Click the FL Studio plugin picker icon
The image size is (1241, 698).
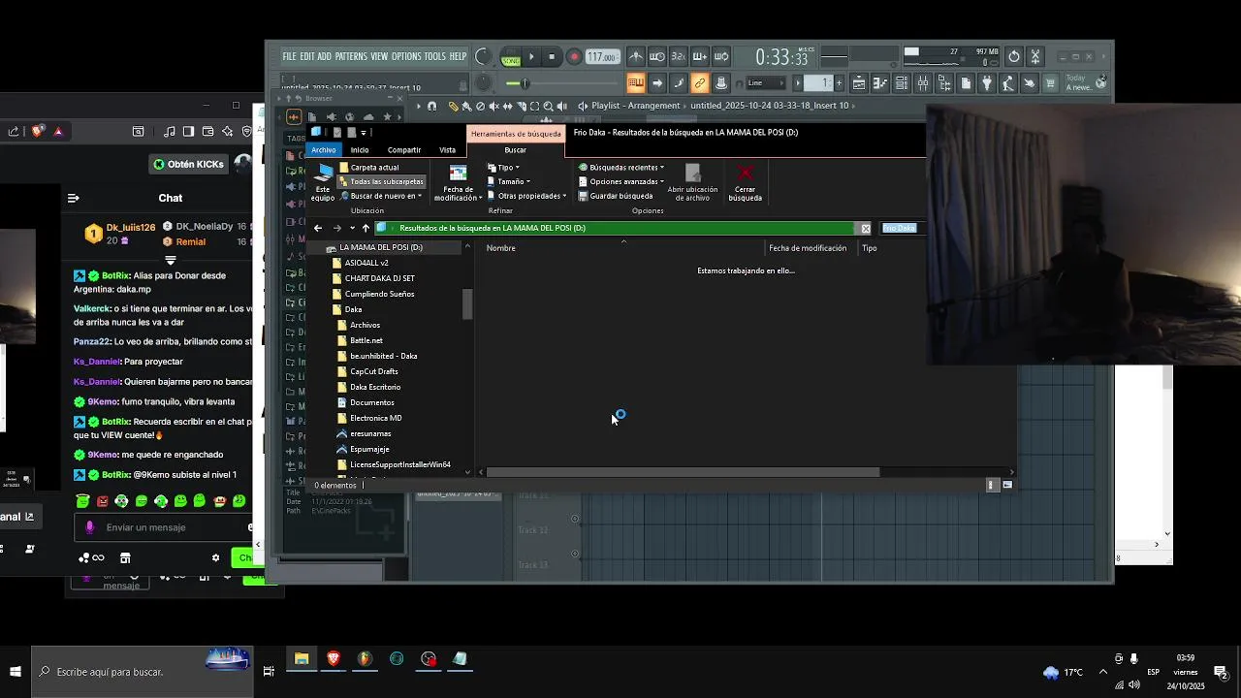[x=987, y=83]
